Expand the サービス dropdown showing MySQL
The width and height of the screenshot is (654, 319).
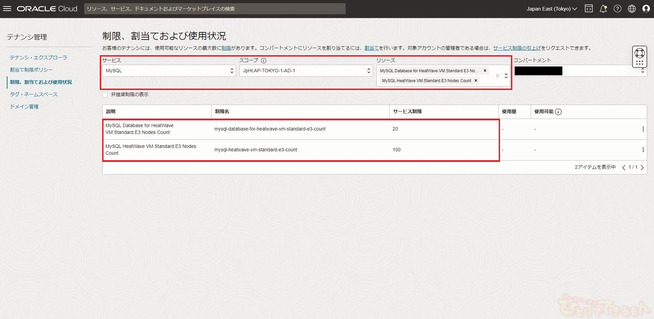click(x=169, y=71)
